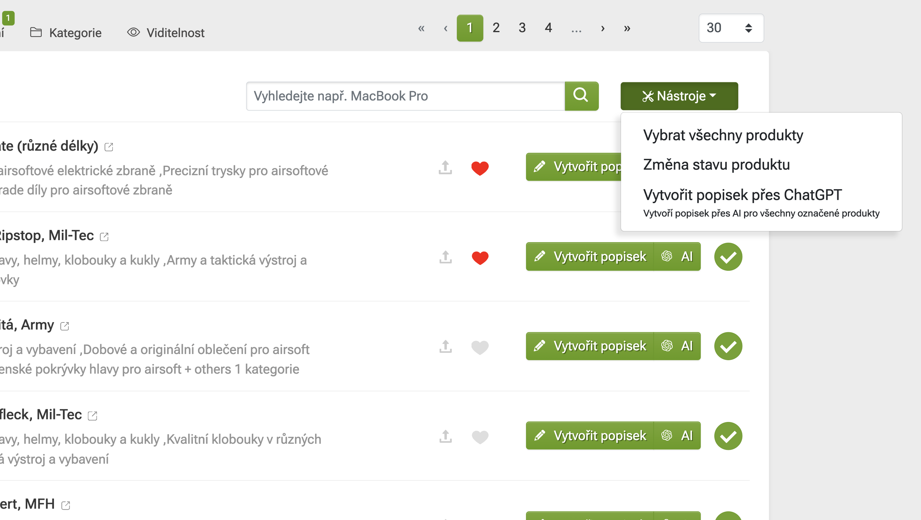Unfavorite the red heart on the Ripstop, Mil-Tec row

[480, 258]
